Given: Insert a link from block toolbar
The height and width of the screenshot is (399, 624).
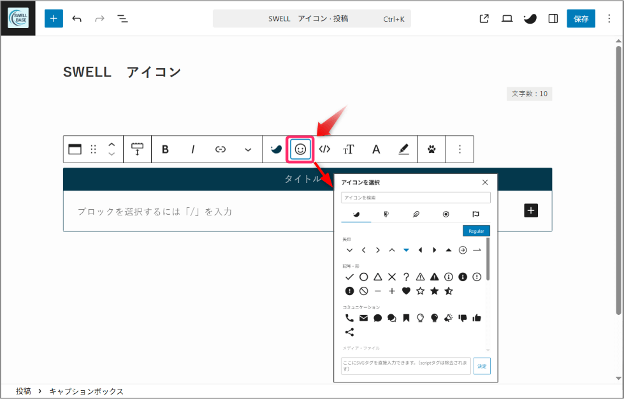Looking at the screenshot, I should click(x=221, y=149).
